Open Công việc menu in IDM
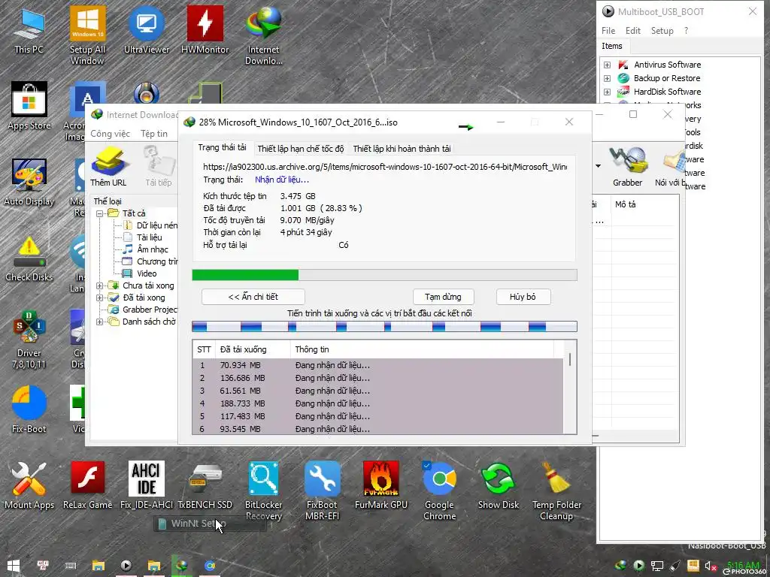 [x=110, y=134]
